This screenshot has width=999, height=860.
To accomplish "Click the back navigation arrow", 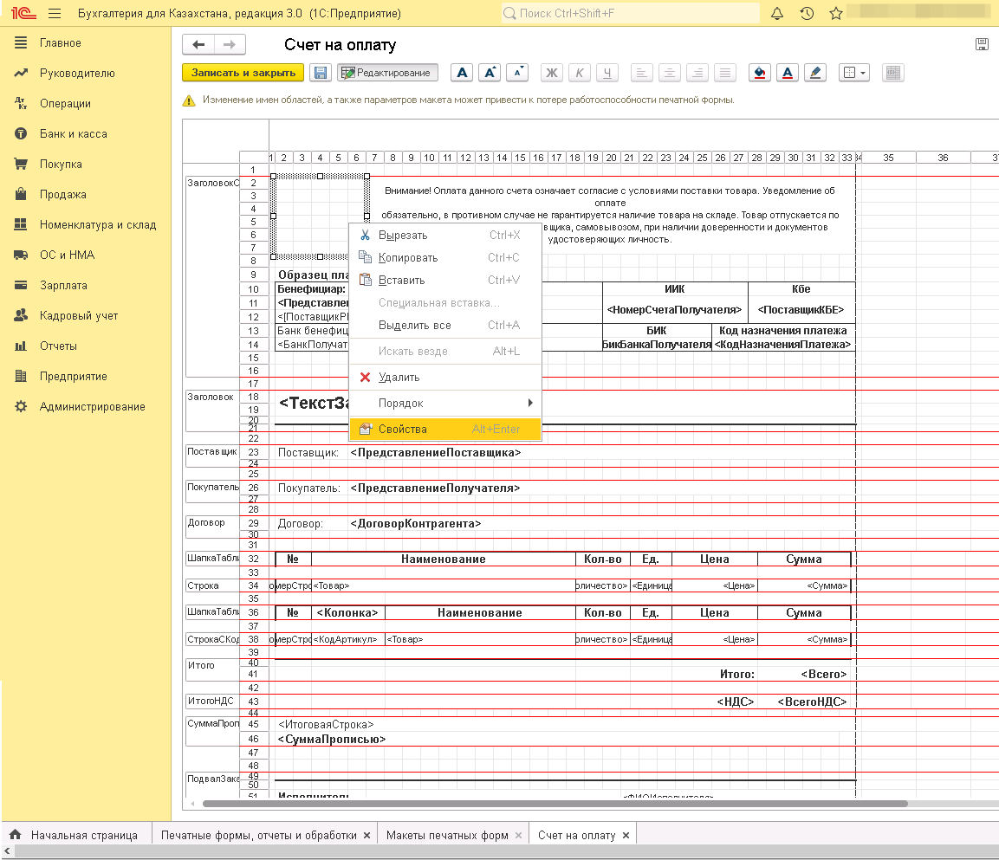I will pyautogui.click(x=198, y=44).
